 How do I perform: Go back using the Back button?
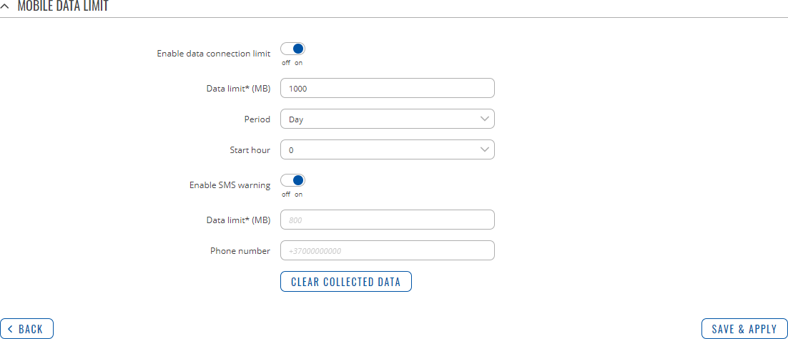pyautogui.click(x=26, y=329)
